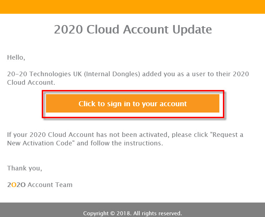This screenshot has width=265, height=217.
Task: Click the "(Internal Dongles)" text
Action: (x=112, y=74)
